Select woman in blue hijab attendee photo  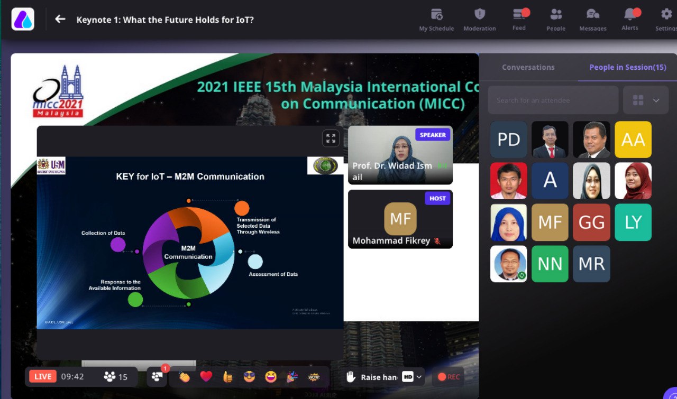509,222
